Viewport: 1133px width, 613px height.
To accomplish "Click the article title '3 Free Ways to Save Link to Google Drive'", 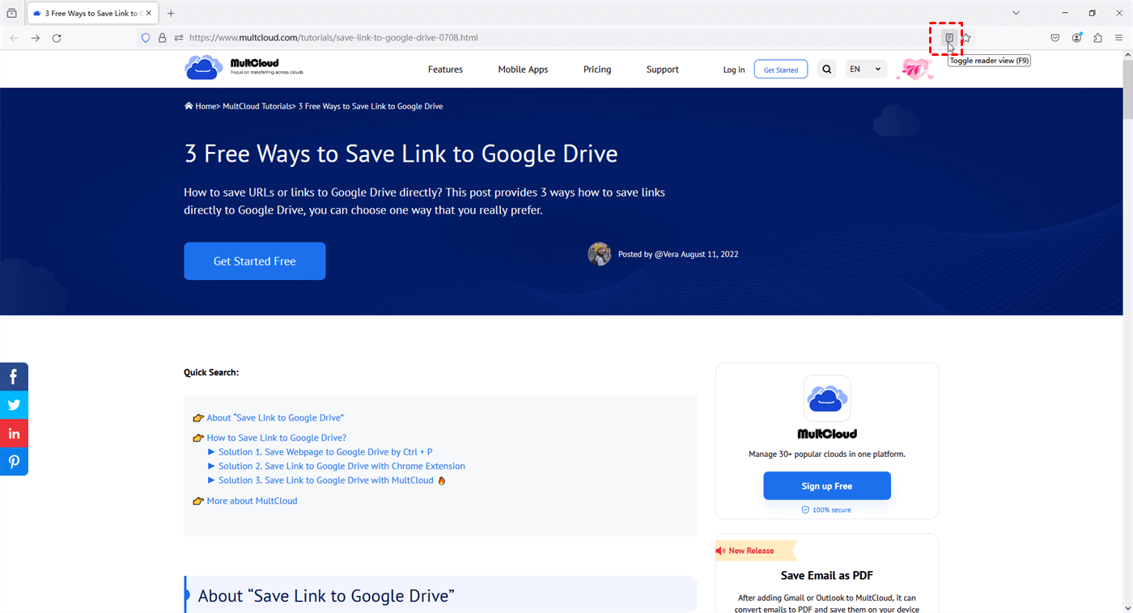I will (x=401, y=154).
